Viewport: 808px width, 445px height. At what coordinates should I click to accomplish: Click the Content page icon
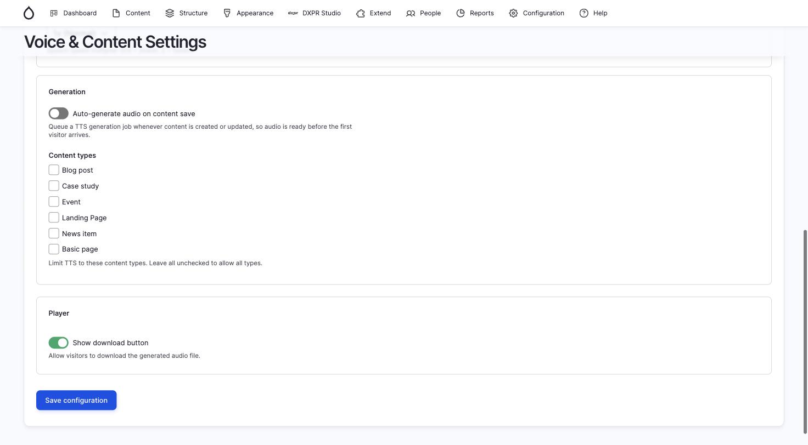(116, 13)
